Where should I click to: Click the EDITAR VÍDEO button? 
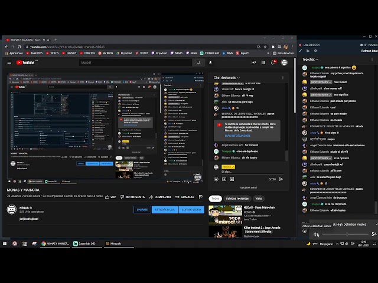tap(191, 210)
